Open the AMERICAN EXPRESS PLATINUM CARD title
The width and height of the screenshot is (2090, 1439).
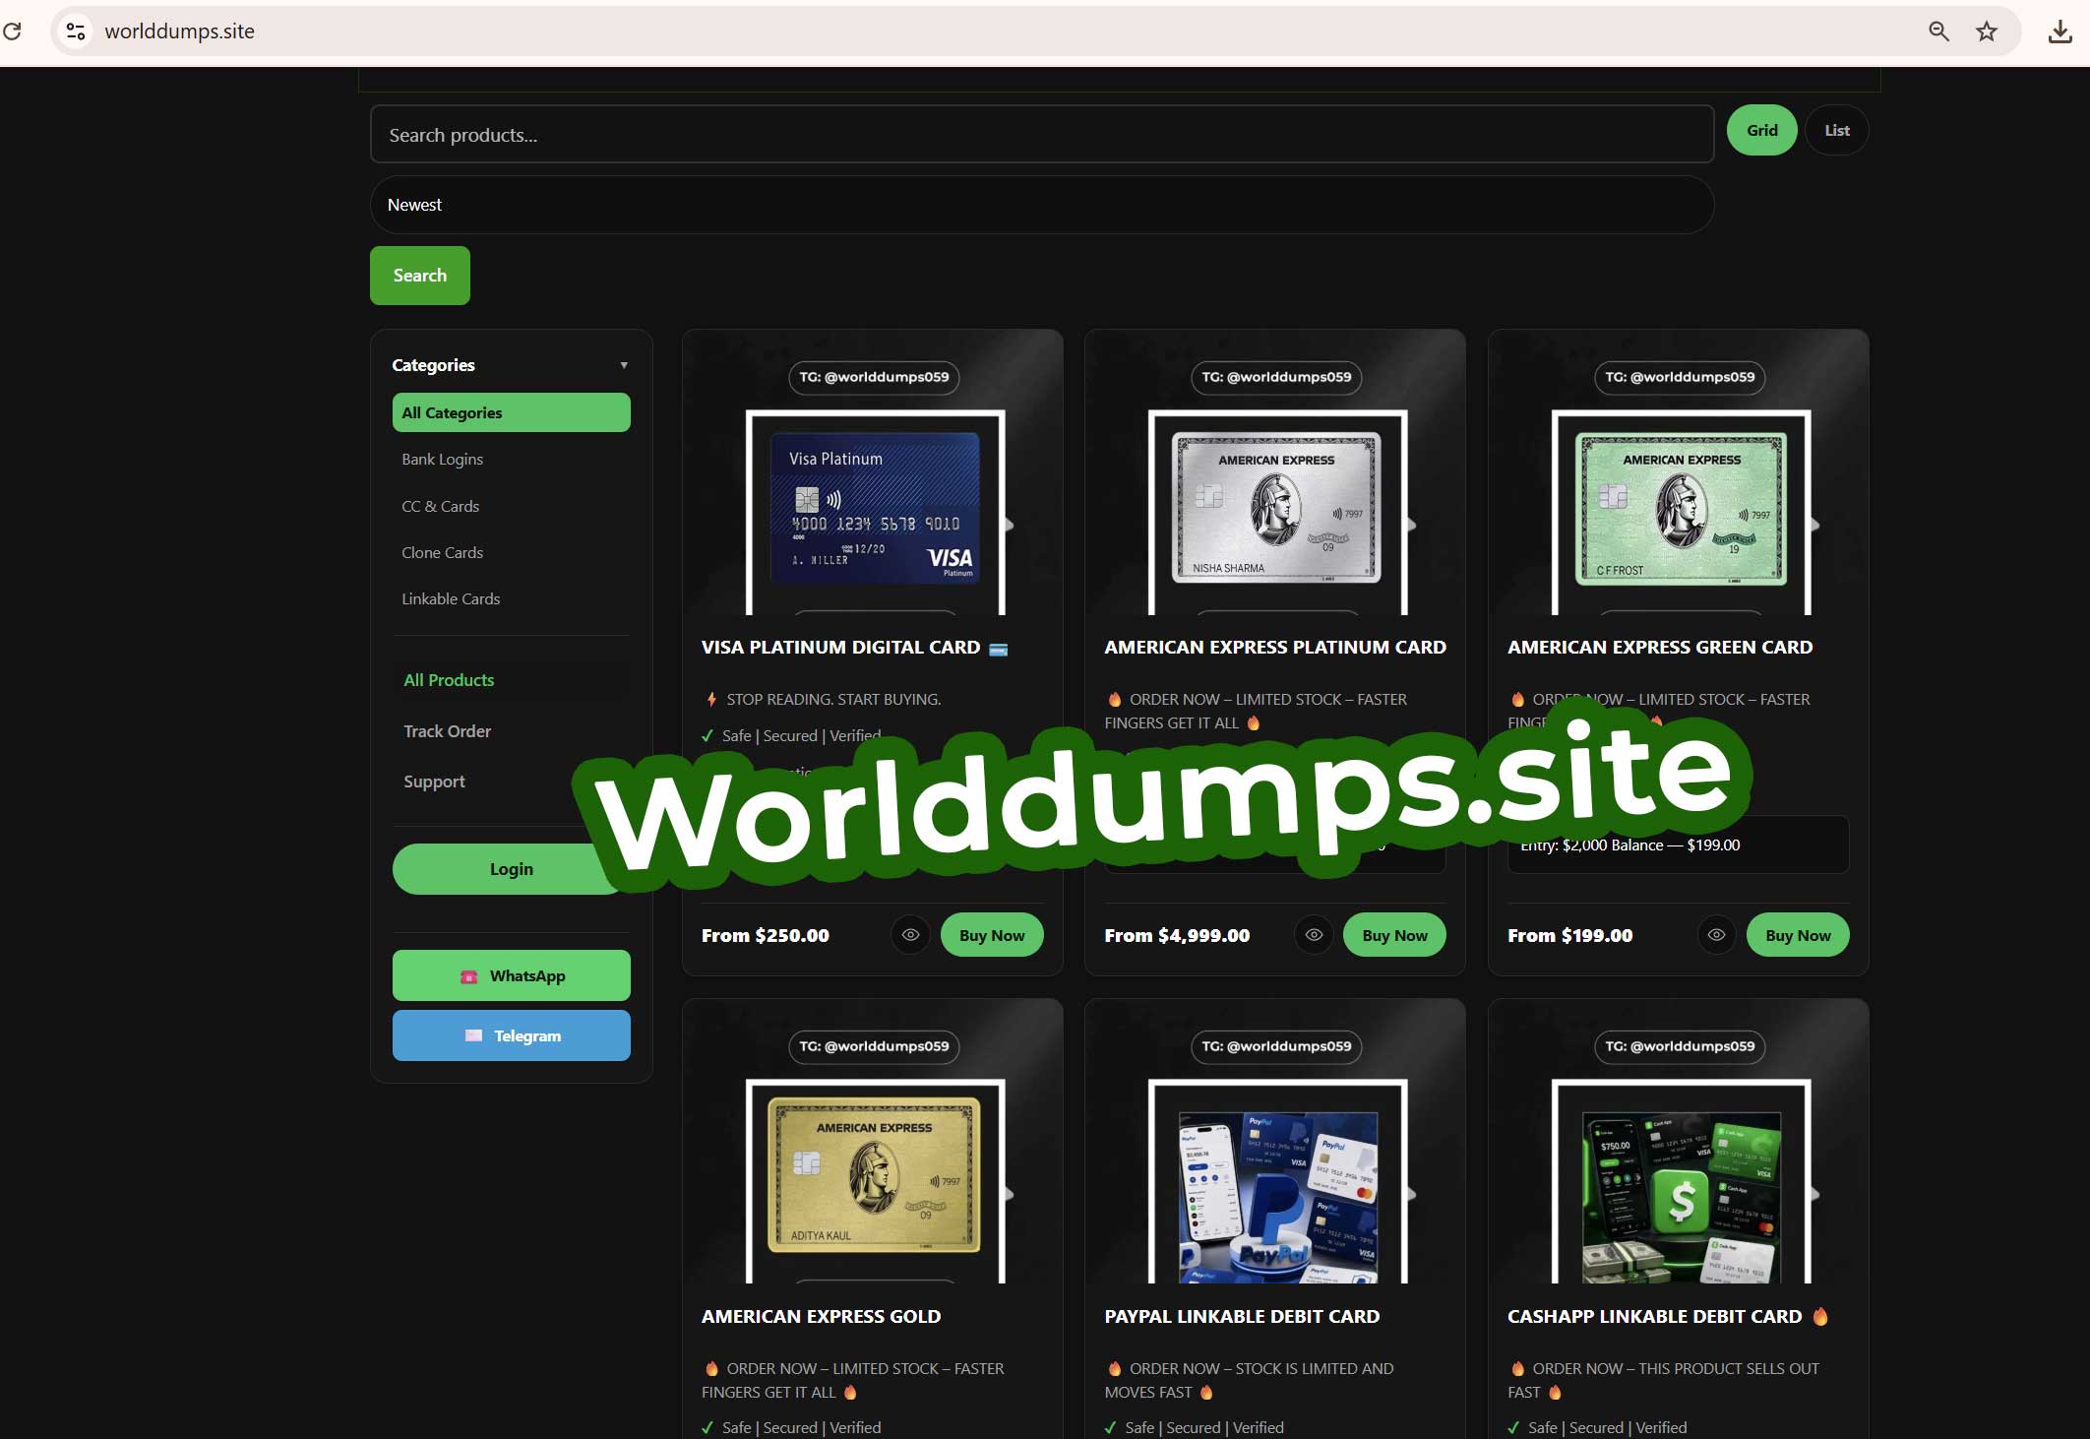(1275, 648)
